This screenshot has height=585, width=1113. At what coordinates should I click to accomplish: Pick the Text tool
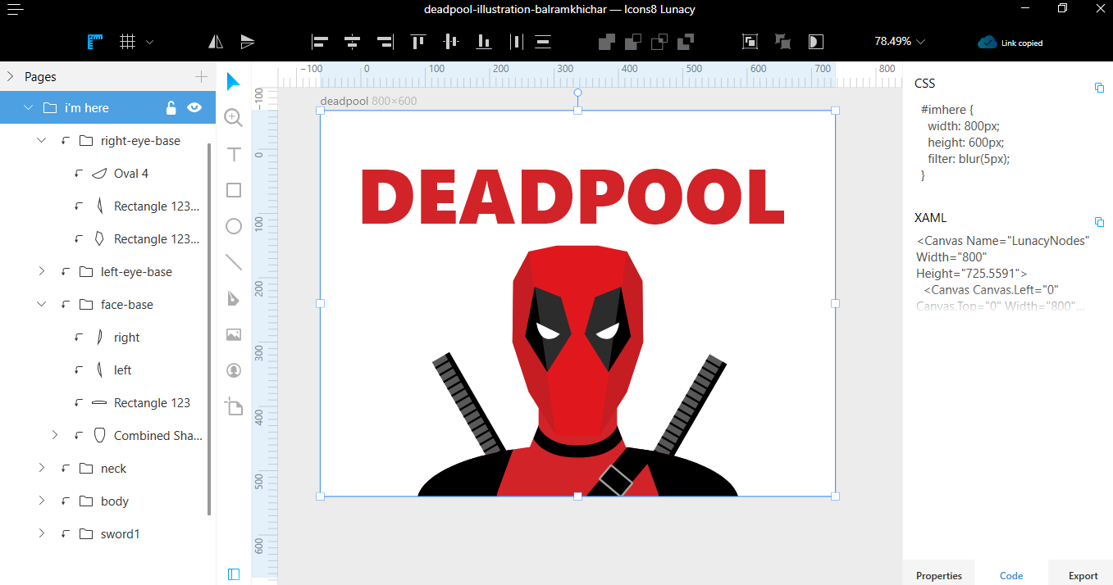(x=234, y=154)
